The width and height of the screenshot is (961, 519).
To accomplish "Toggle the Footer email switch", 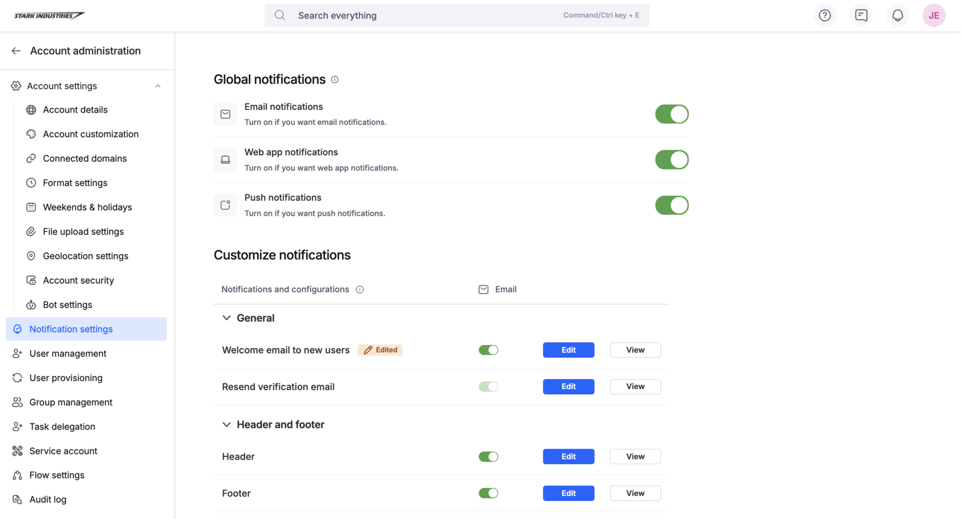I will click(x=488, y=493).
